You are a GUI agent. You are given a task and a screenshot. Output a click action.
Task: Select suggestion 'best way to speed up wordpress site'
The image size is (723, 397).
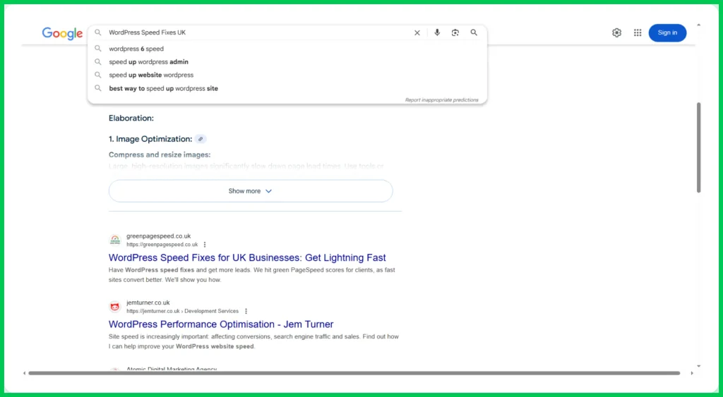[287, 88]
